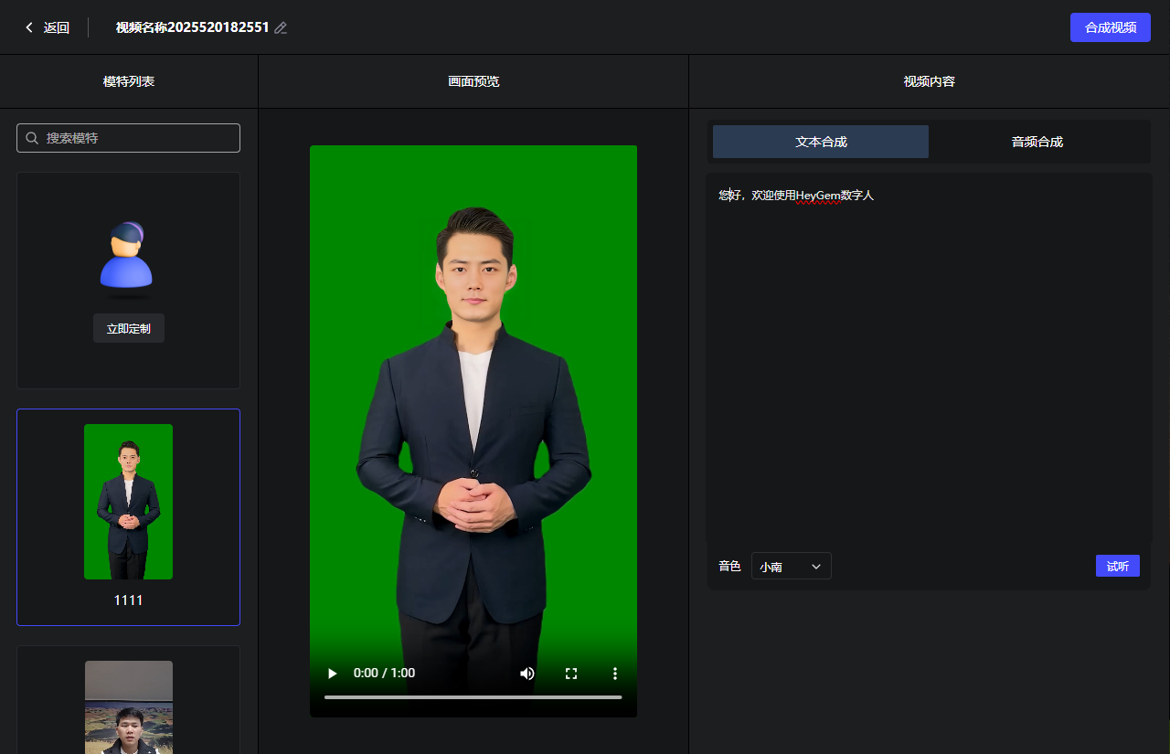Switch to the 文本合成 tab

821,142
